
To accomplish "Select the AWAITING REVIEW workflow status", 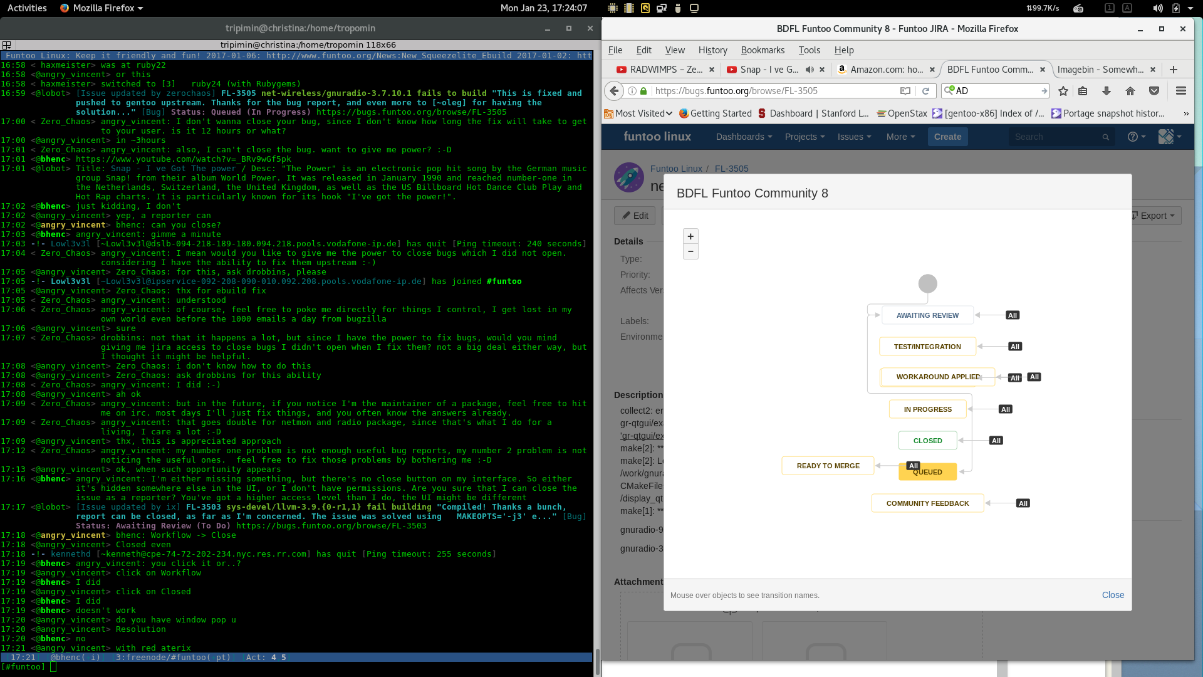I will tap(927, 315).
